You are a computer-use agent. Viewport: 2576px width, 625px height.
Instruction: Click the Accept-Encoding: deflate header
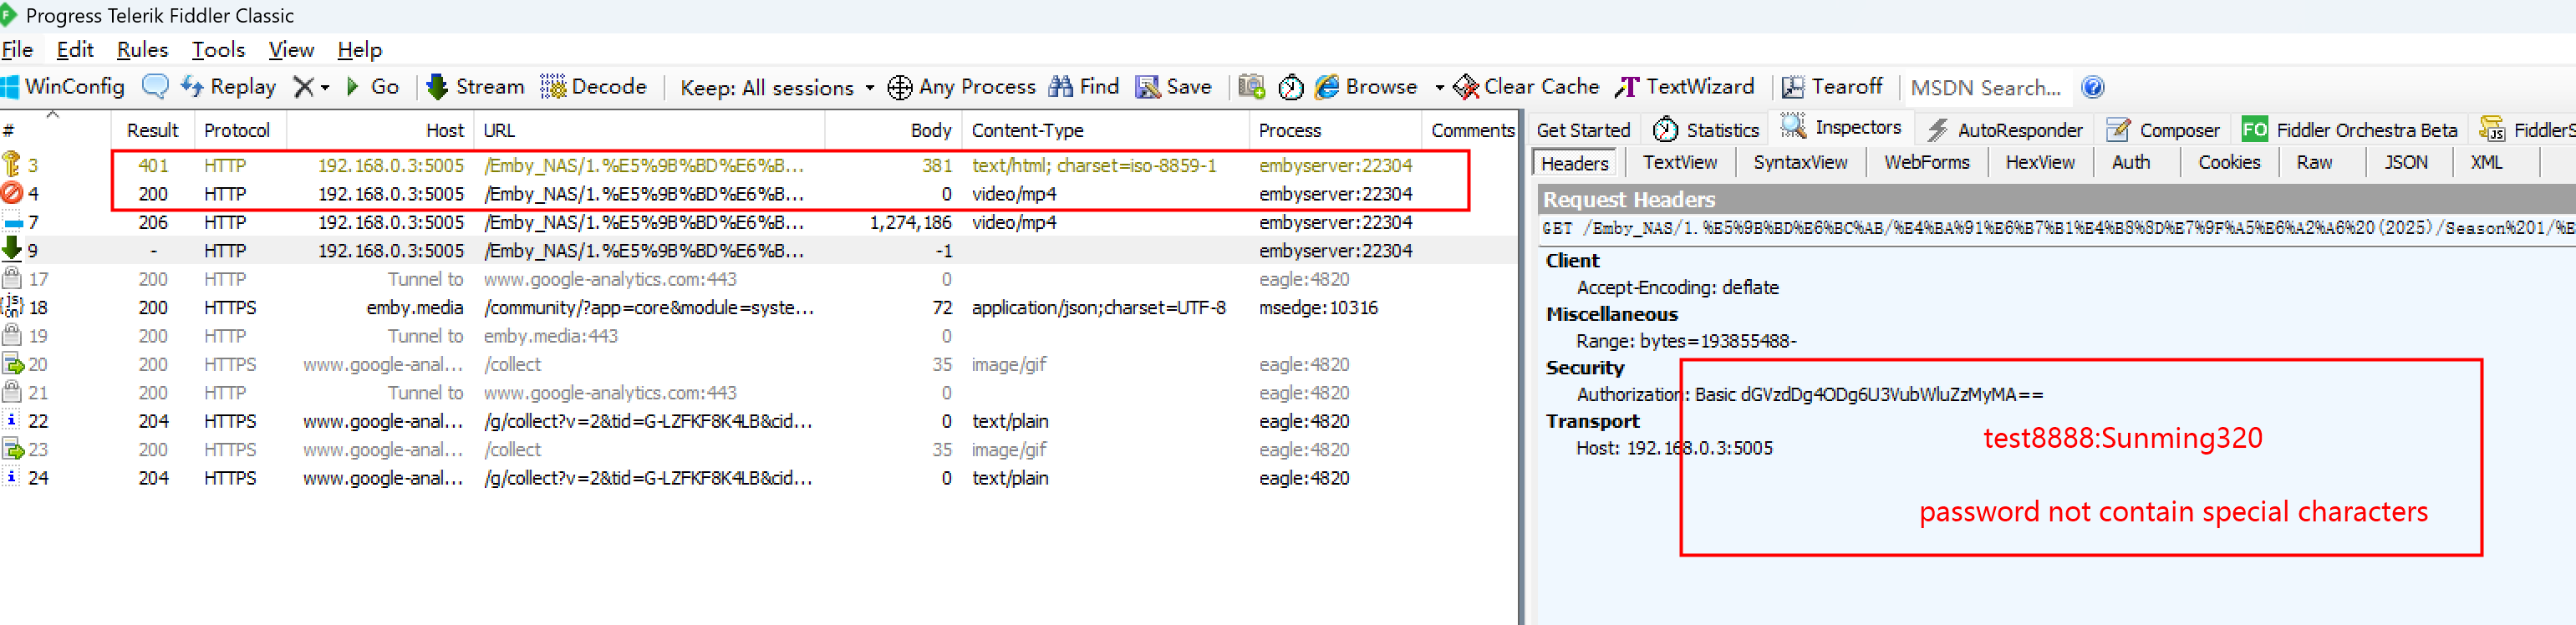(1678, 288)
